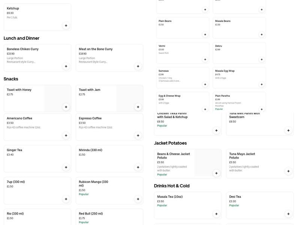Add 7up (330 ml) to order
The height and width of the screenshot is (225, 300).
tap(66, 199)
